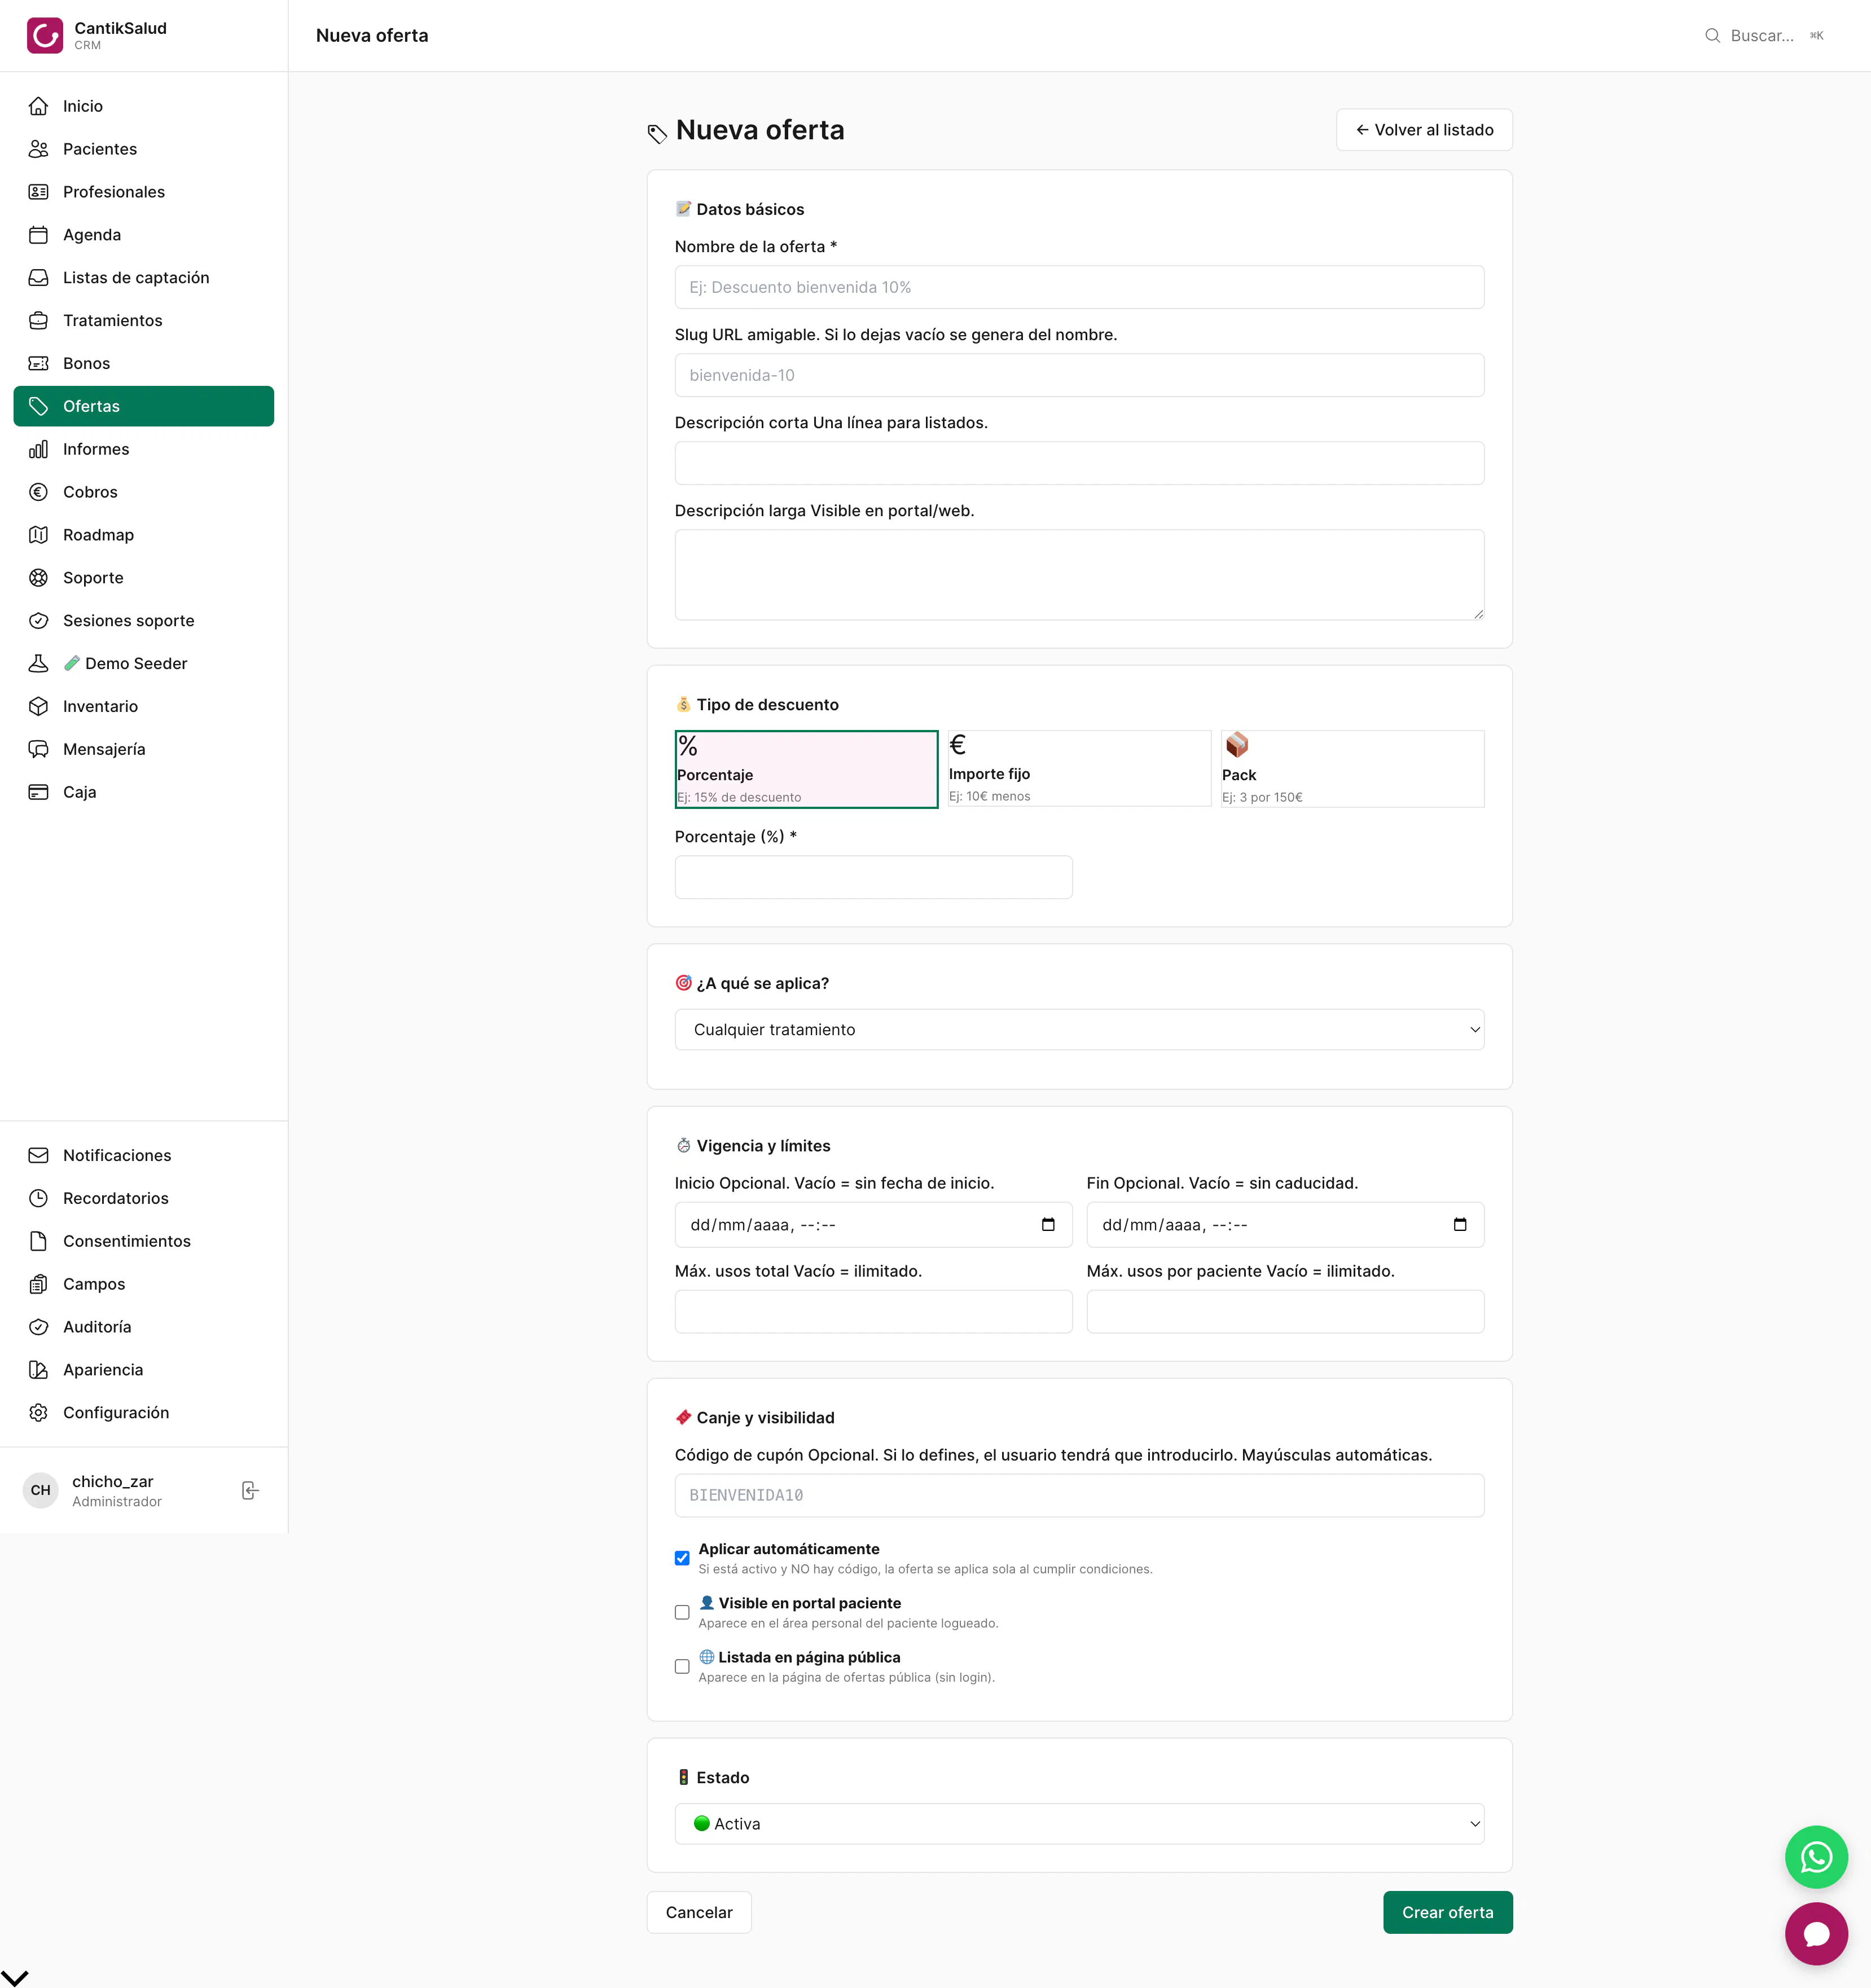This screenshot has height=1988, width=1871.
Task: Click the Notificaciones envelope icon
Action: [39, 1156]
